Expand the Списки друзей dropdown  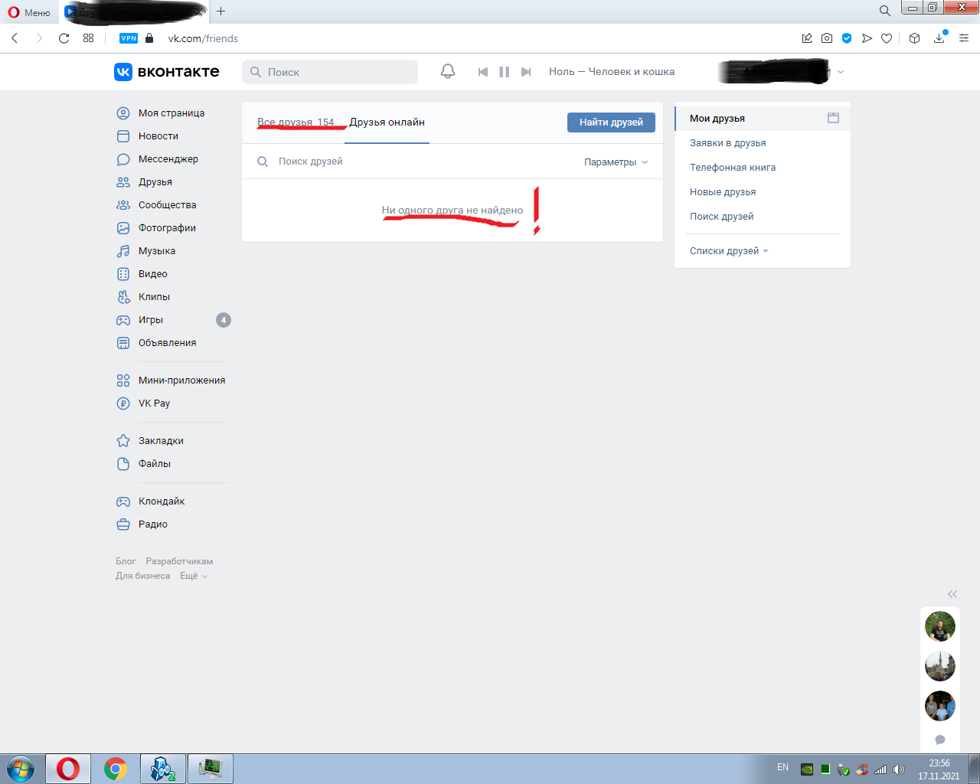(x=729, y=251)
